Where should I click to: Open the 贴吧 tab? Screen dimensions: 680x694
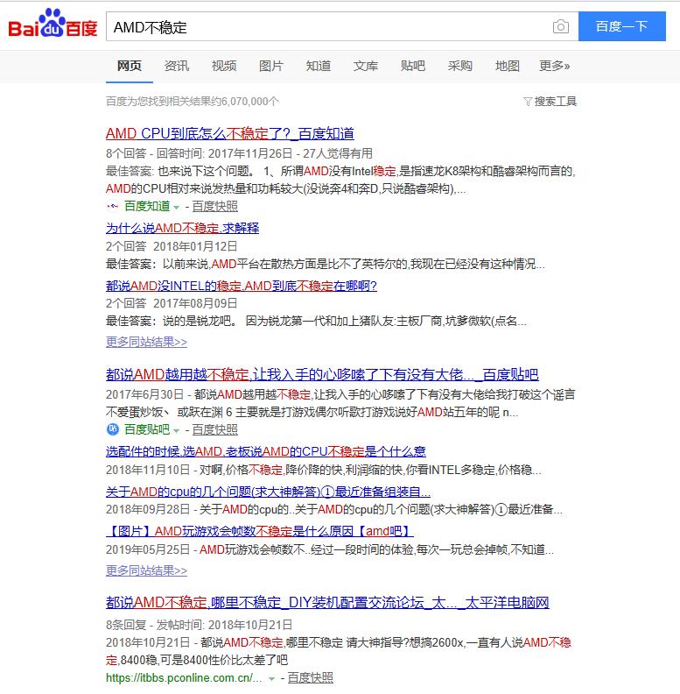click(x=412, y=66)
